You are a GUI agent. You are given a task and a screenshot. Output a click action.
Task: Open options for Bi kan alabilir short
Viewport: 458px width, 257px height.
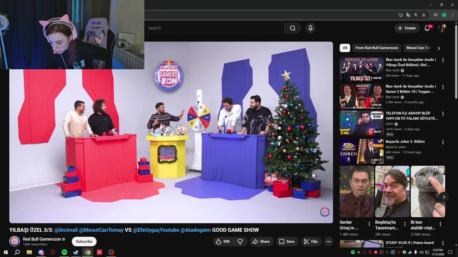(440, 224)
